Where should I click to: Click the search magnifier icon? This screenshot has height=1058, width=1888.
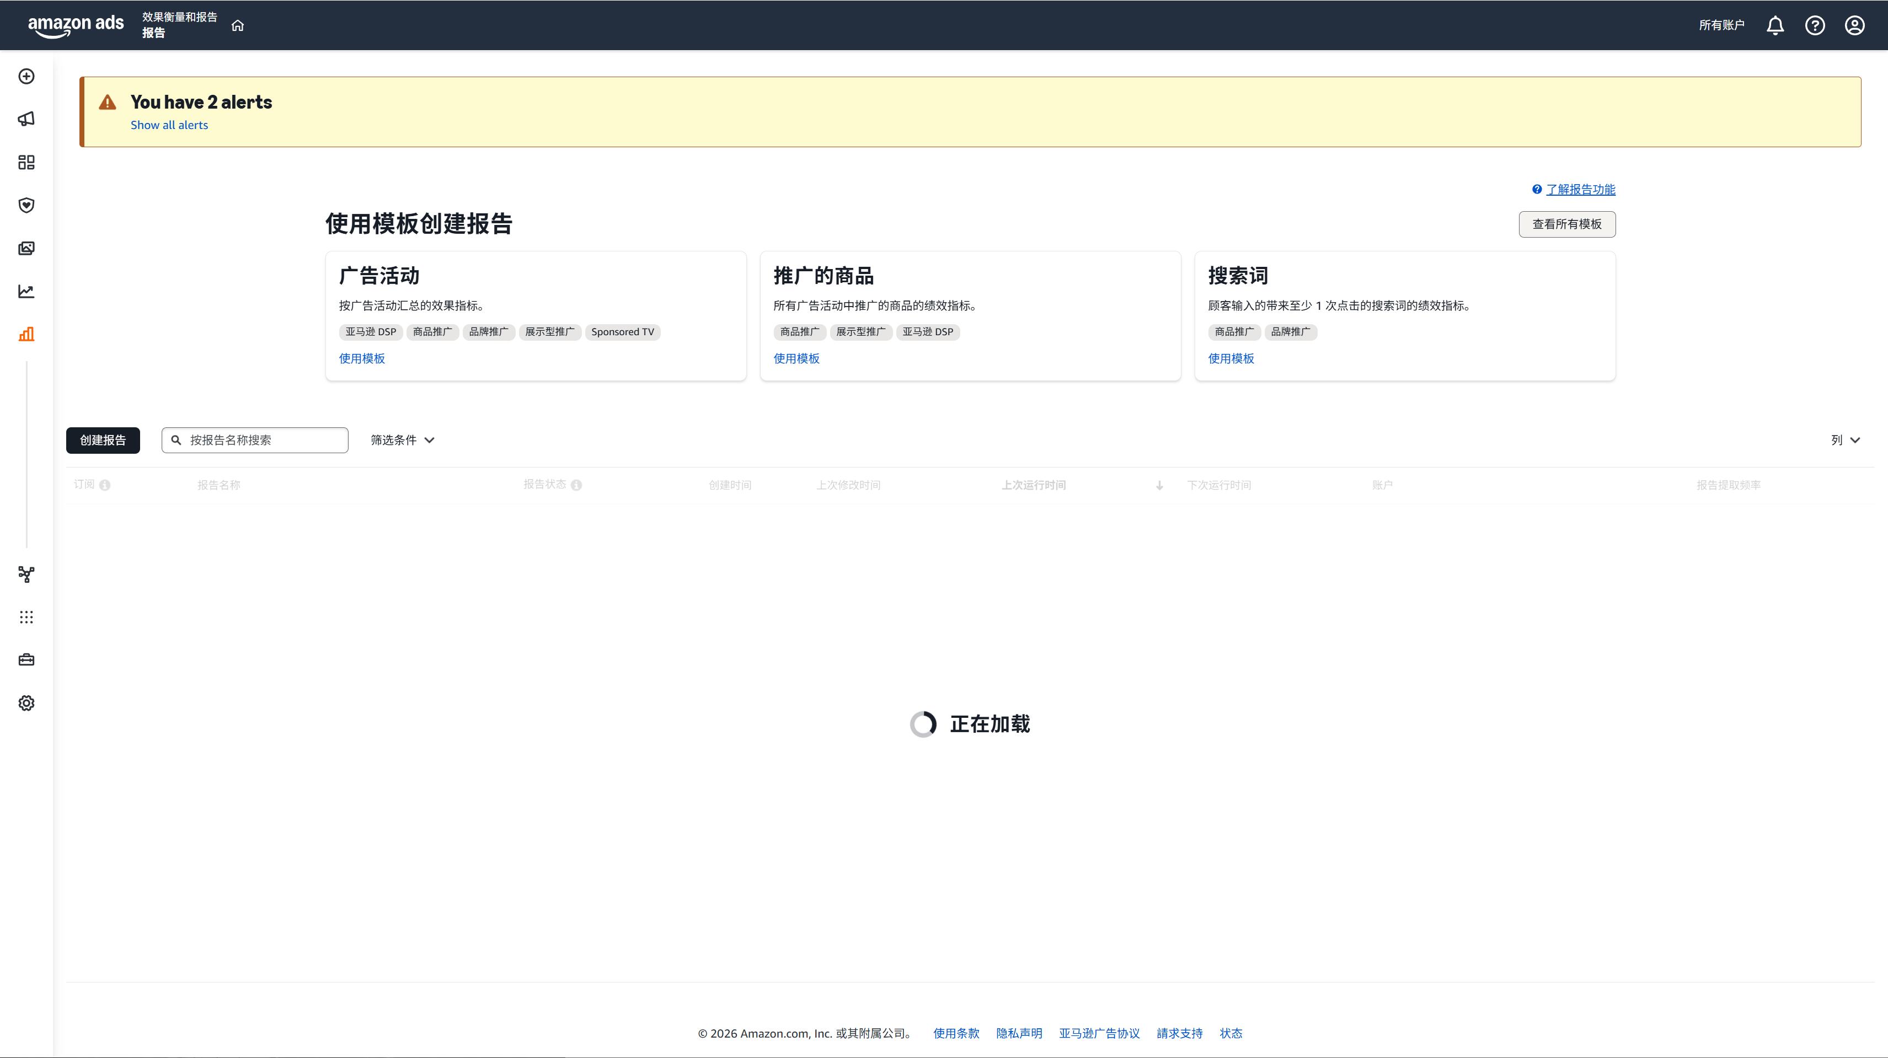pos(176,441)
